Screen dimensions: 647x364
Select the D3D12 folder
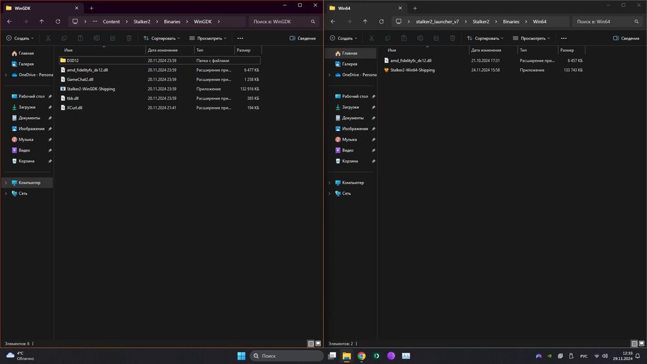[72, 60]
